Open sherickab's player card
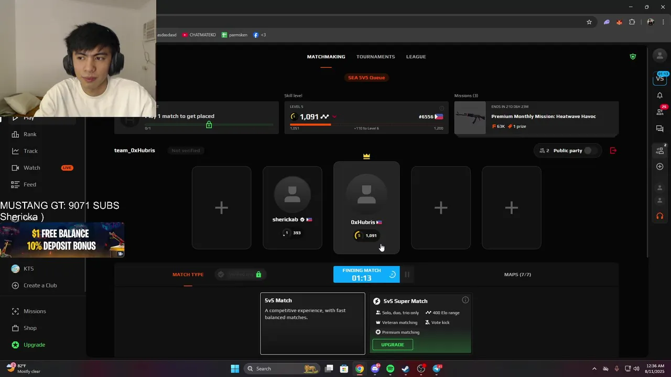This screenshot has height=377, width=671. point(293,208)
